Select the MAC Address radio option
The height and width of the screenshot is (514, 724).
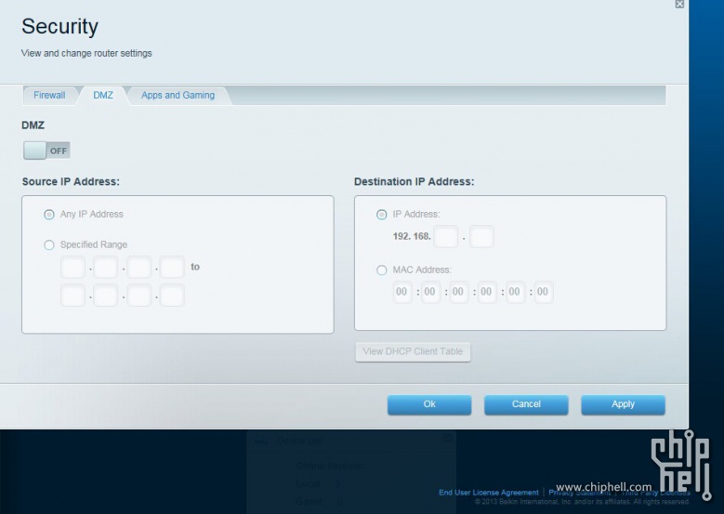381,270
